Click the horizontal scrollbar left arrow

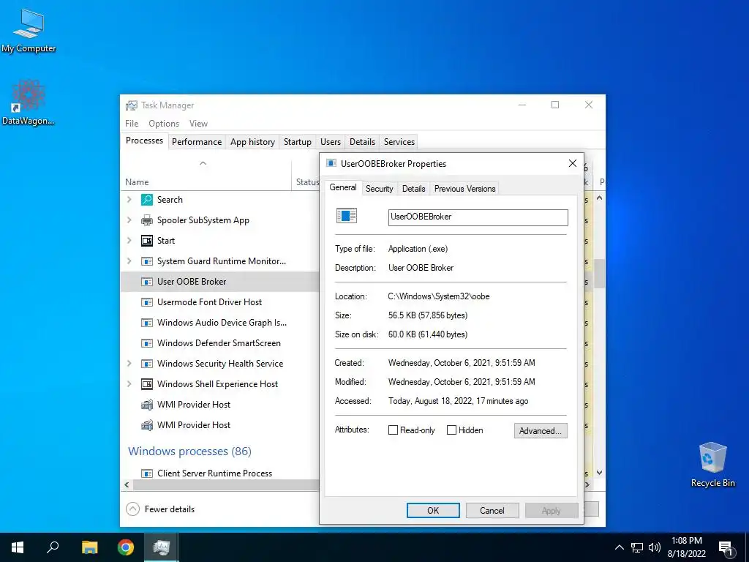click(127, 484)
